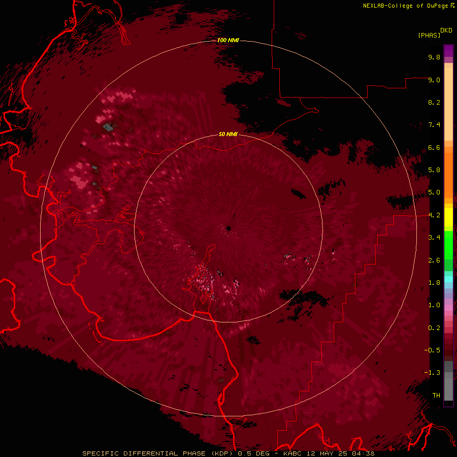
Task: Click the product title caption at bottom
Action: pyautogui.click(x=228, y=453)
